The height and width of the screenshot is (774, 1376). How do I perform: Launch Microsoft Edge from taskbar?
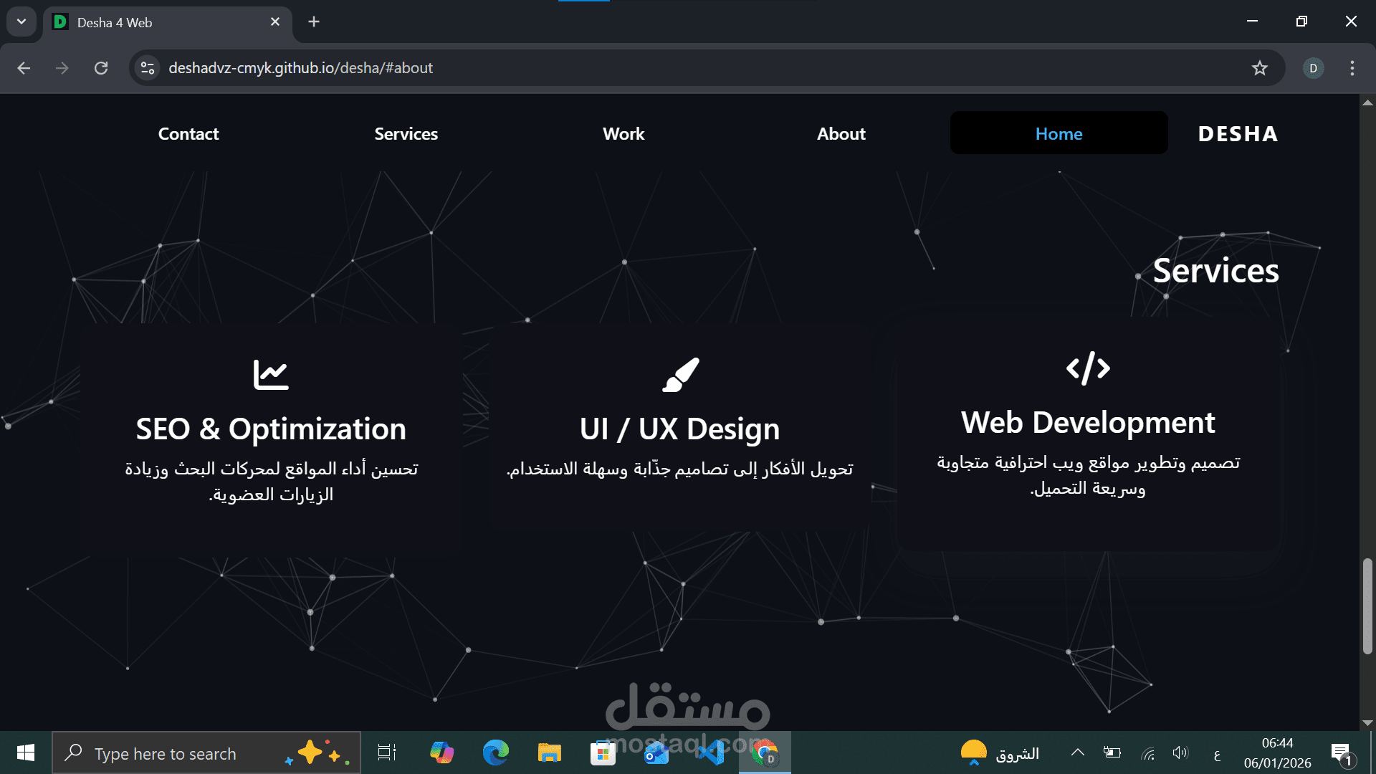tap(495, 753)
